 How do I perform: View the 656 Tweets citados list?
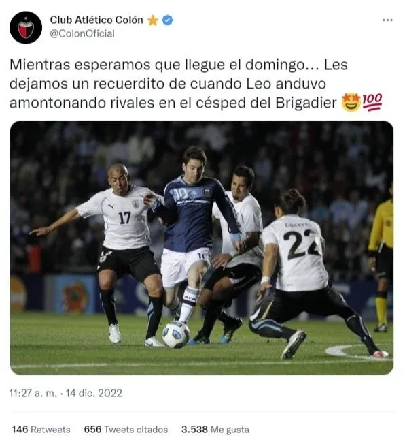tap(126, 429)
